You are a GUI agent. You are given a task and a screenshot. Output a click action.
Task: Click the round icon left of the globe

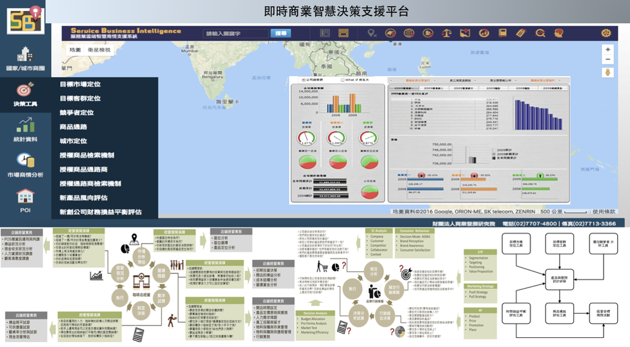[390, 33]
